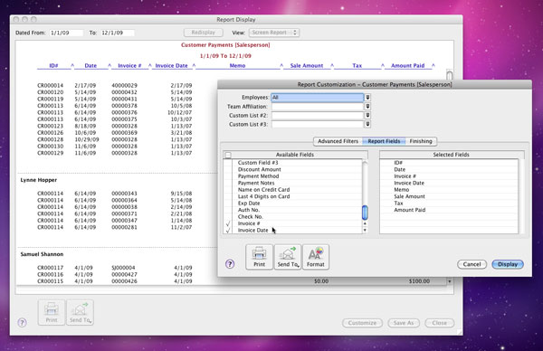This screenshot has width=543, height=351.
Task: Click the Display button
Action: click(x=508, y=264)
